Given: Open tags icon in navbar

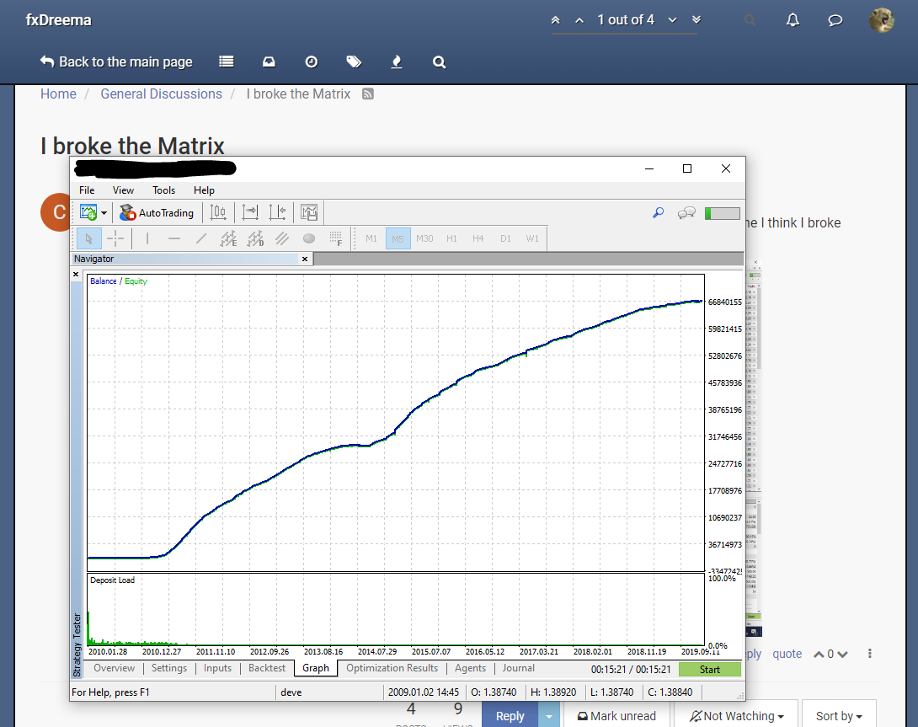Looking at the screenshot, I should pos(354,61).
